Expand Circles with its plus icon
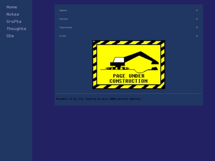 197,36
